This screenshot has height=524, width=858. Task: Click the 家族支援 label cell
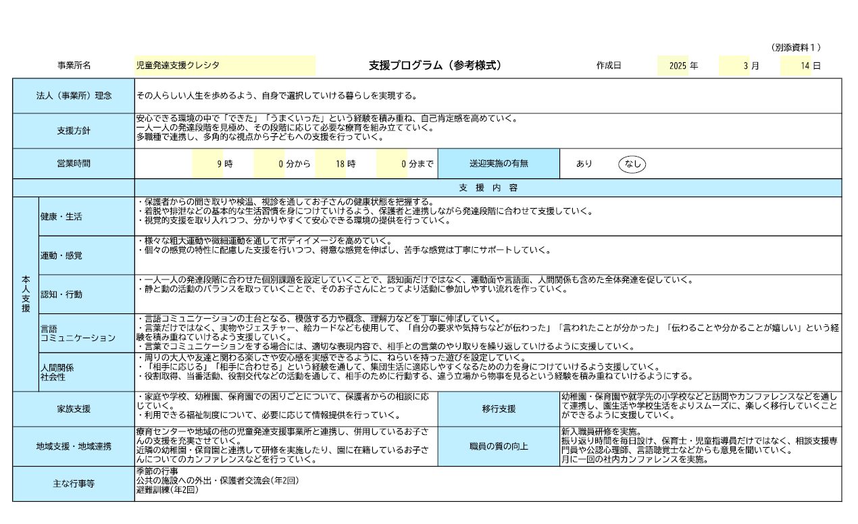[x=74, y=409]
